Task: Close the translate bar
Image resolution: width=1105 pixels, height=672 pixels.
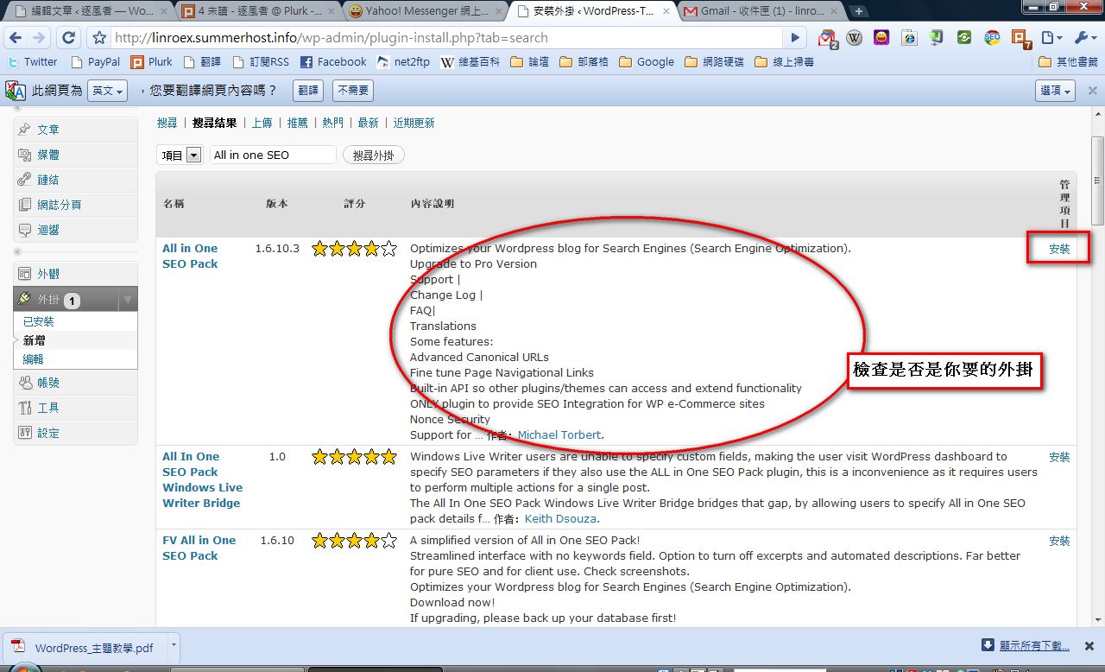Action: point(1092,91)
